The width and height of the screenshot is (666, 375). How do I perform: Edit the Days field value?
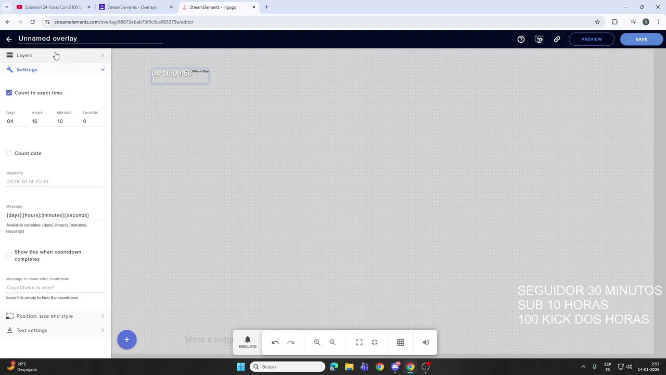[17, 121]
